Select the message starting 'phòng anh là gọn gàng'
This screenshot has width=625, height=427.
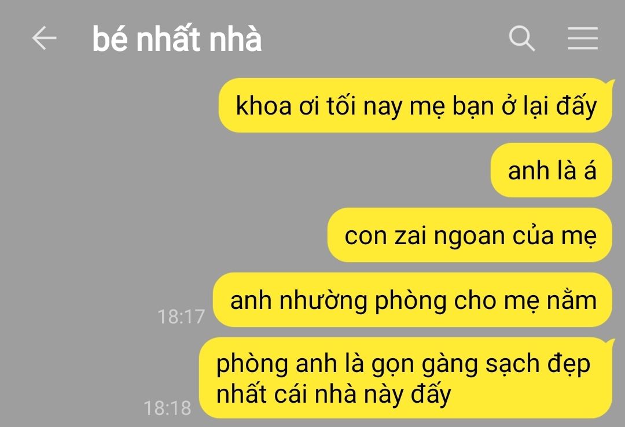(x=406, y=378)
